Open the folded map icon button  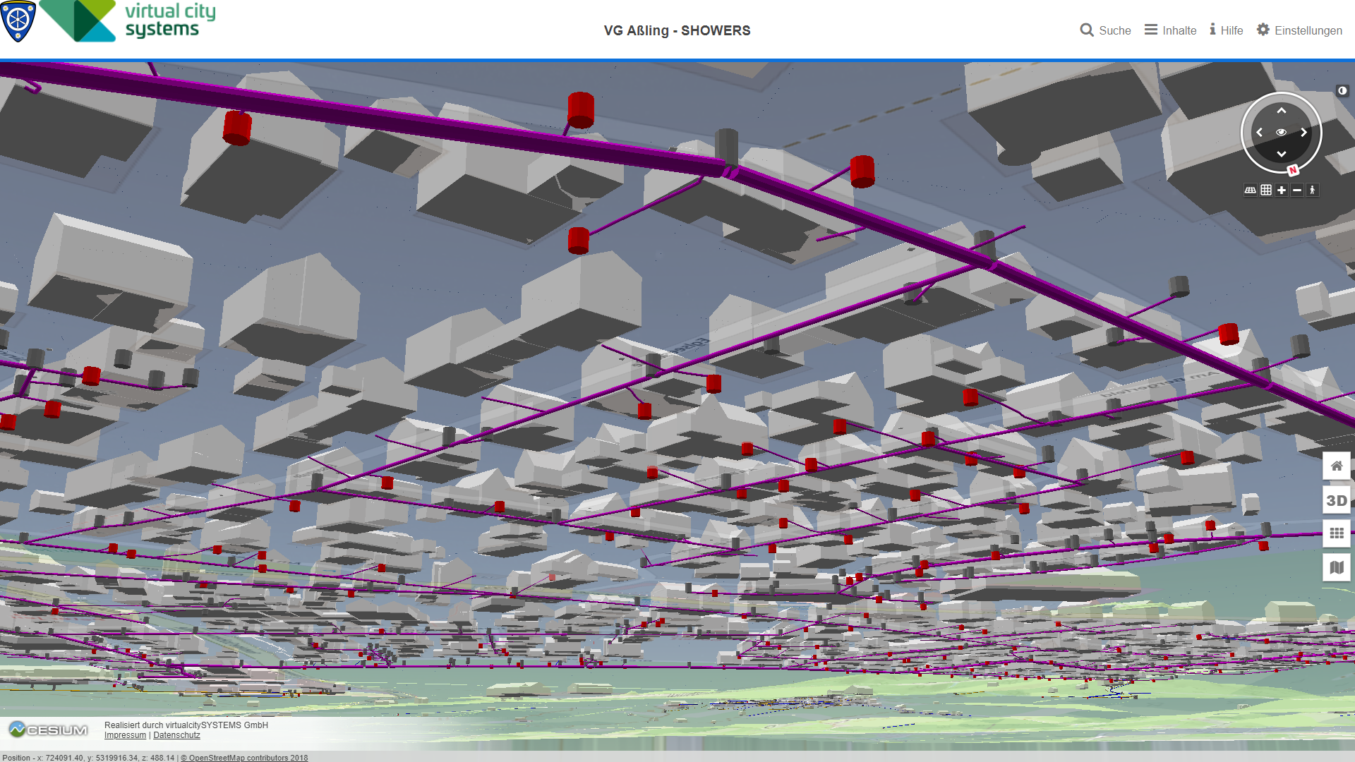pyautogui.click(x=1336, y=567)
